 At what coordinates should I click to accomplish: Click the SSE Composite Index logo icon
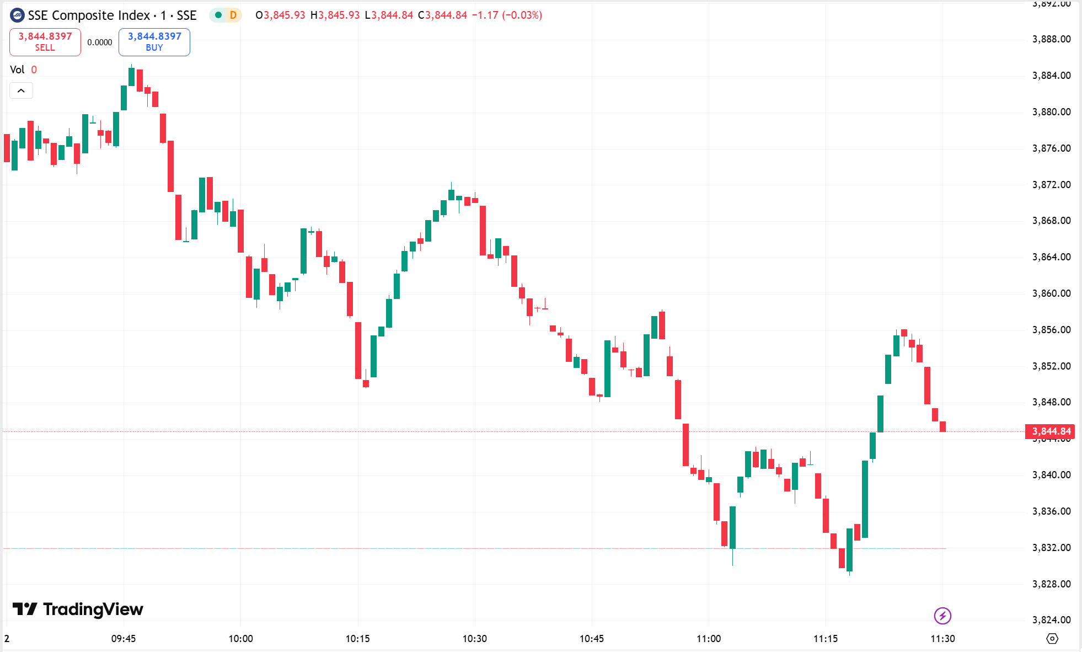pyautogui.click(x=17, y=15)
